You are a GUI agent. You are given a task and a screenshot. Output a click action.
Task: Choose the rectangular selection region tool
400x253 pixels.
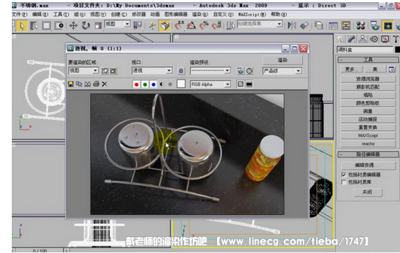click(x=46, y=26)
